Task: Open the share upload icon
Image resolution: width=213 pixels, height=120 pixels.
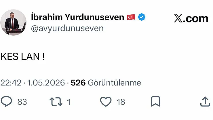Action: coord(205,101)
